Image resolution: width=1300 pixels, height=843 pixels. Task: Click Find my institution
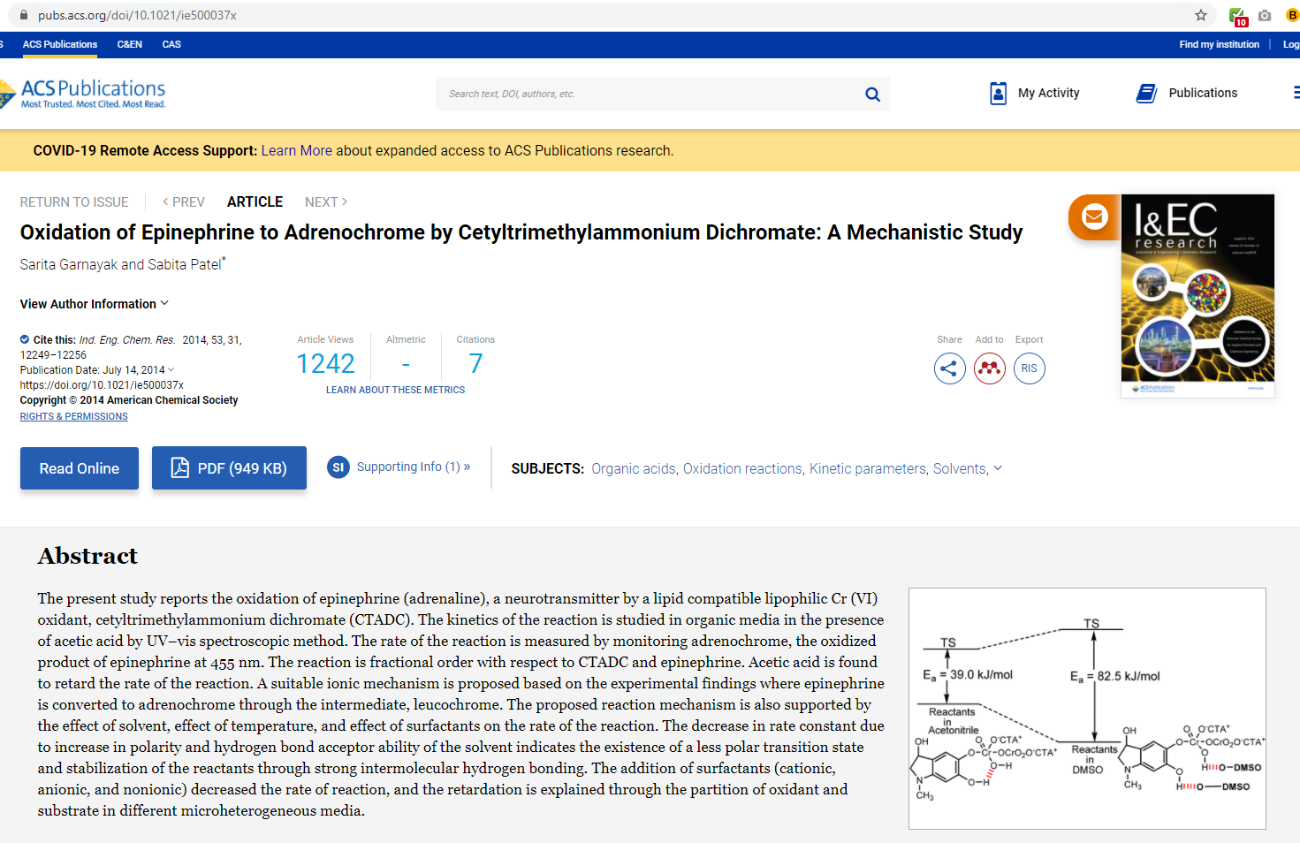[x=1219, y=44]
